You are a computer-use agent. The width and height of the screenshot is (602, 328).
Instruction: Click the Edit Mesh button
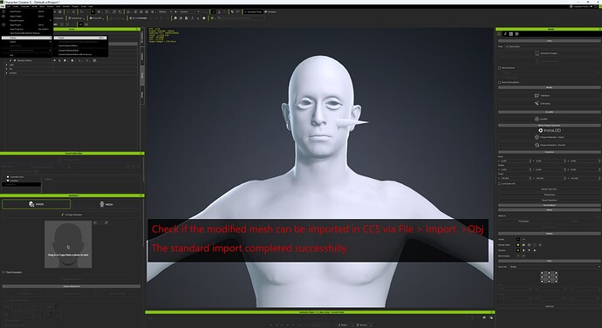[x=550, y=96]
